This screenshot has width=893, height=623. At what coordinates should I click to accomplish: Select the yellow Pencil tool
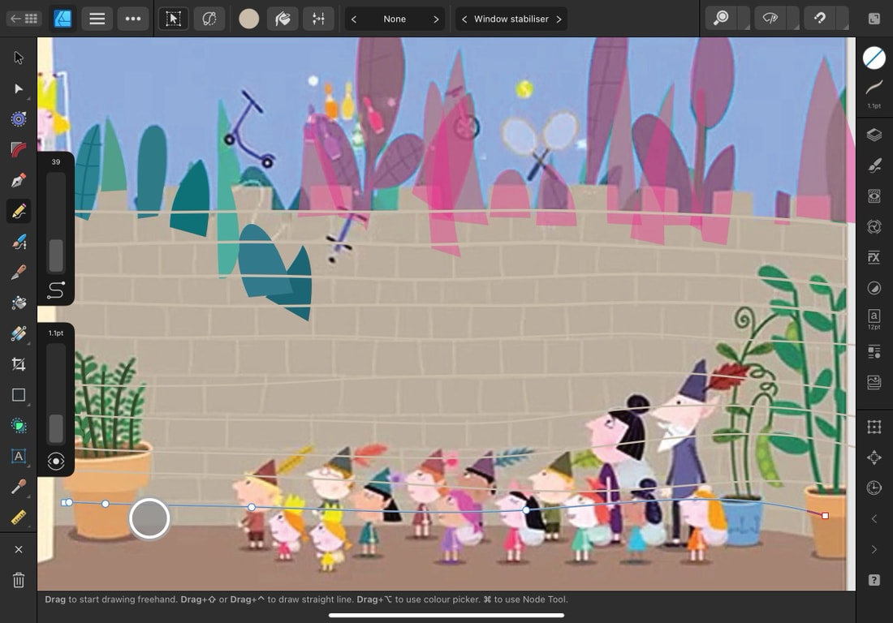point(18,211)
